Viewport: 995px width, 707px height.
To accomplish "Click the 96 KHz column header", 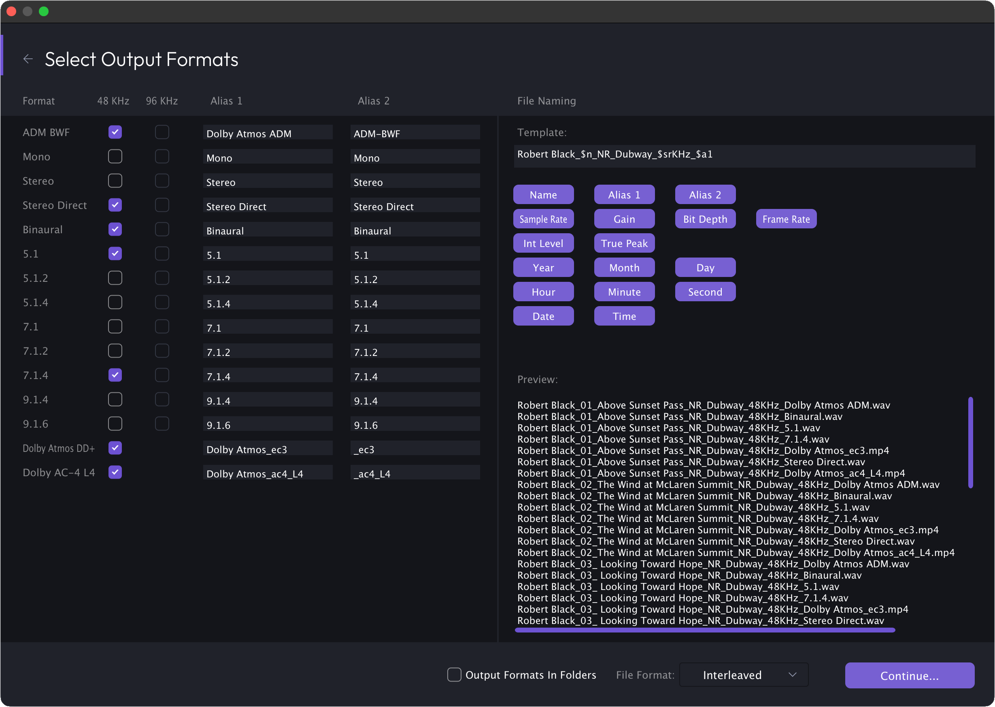I will tap(162, 101).
